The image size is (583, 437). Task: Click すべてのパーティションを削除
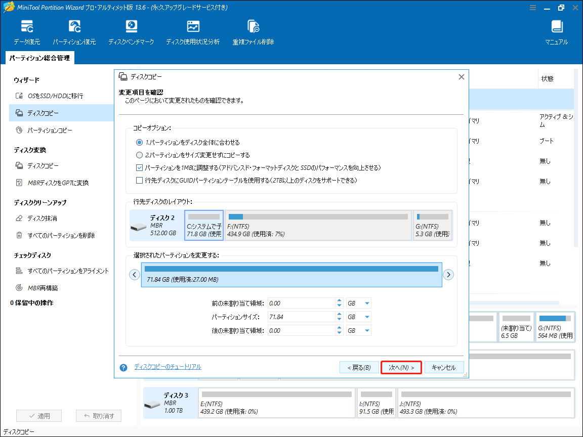coord(55,235)
